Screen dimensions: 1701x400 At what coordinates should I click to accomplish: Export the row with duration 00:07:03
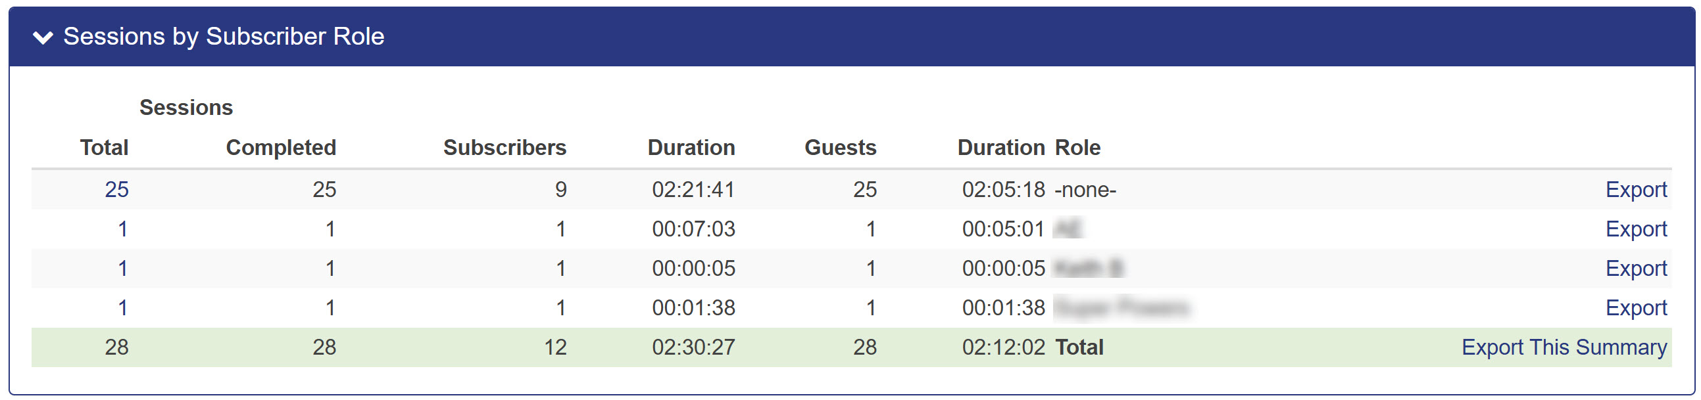tap(1635, 229)
